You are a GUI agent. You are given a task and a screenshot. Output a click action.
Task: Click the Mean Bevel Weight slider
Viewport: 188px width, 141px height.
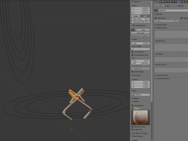[x=141, y=22]
